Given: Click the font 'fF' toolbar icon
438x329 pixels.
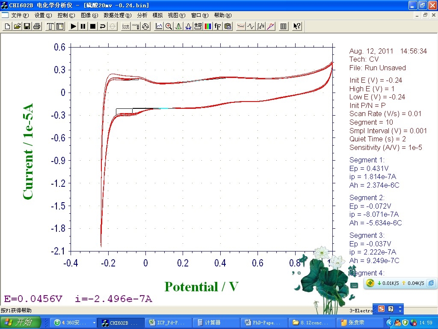Looking at the screenshot, I should tap(218, 27).
